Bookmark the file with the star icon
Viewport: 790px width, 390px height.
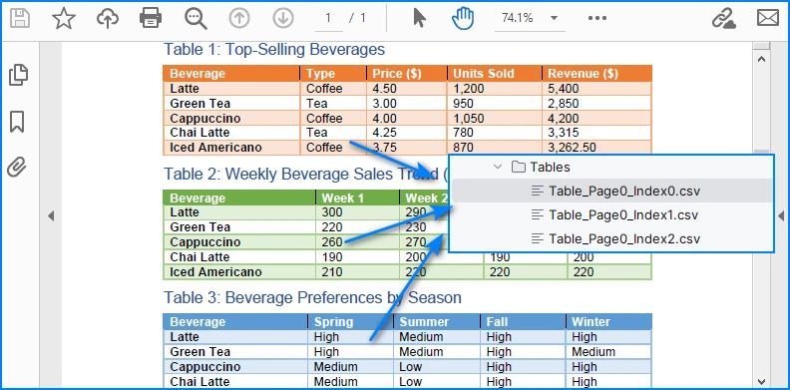point(64,19)
